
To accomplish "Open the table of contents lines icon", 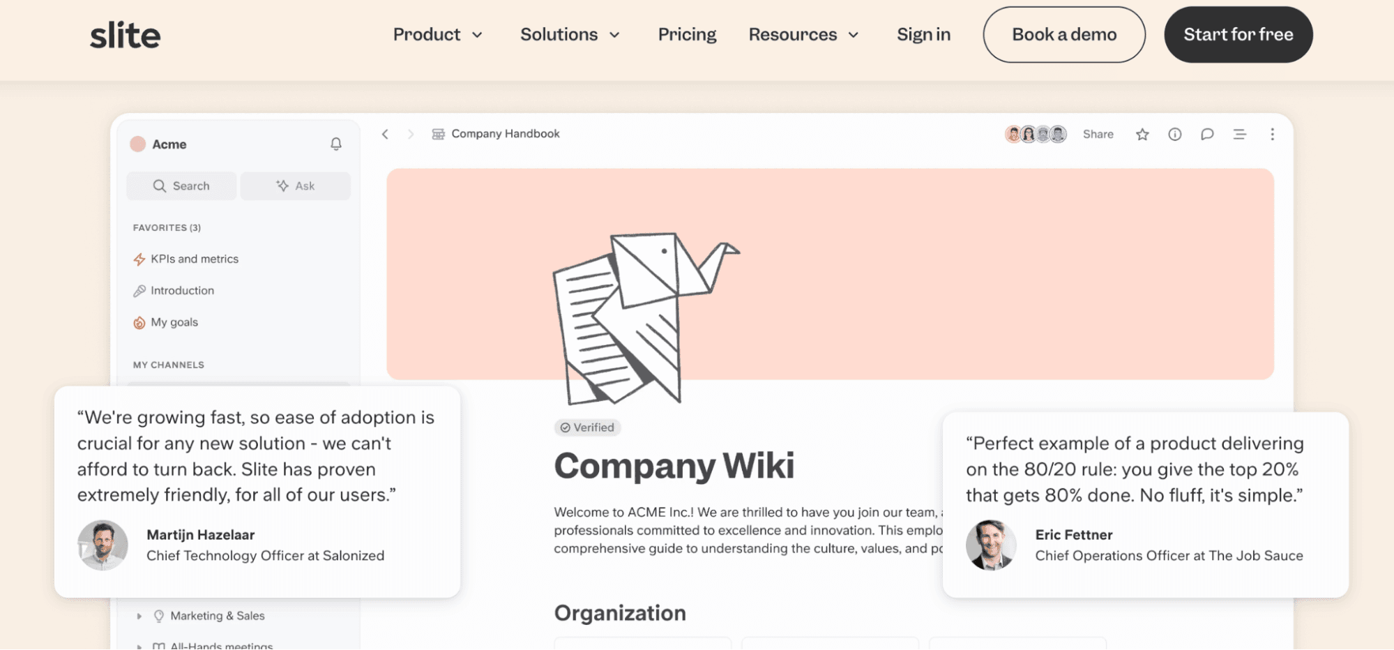I will (1240, 134).
